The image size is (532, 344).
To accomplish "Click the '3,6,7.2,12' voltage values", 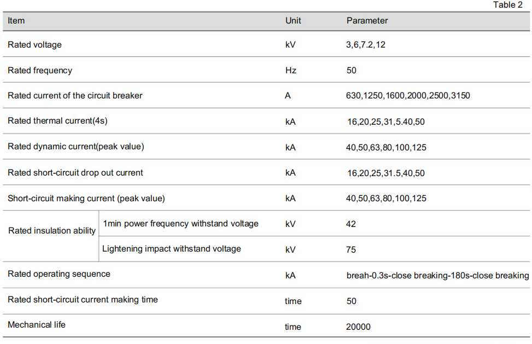I will tap(366, 45).
